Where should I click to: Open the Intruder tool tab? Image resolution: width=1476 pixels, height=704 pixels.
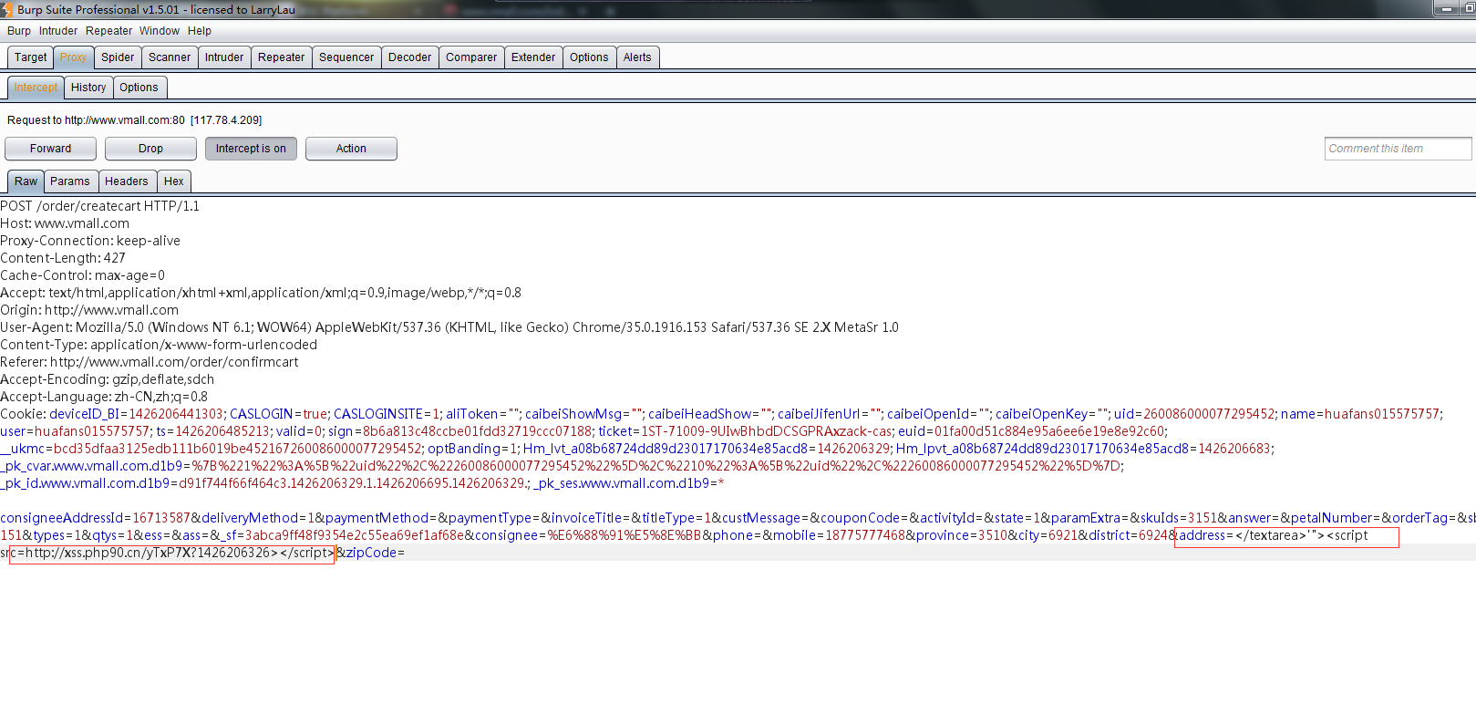[224, 57]
